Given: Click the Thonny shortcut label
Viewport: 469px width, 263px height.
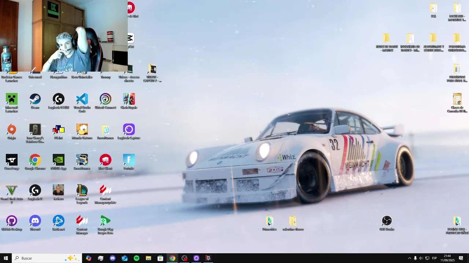Looking at the screenshot, I should 106,77.
